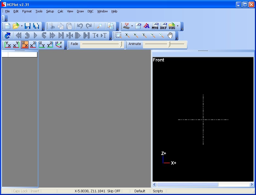The image size is (256, 195).
Task: Click the play forward arrow icon
Action: coord(35,35)
